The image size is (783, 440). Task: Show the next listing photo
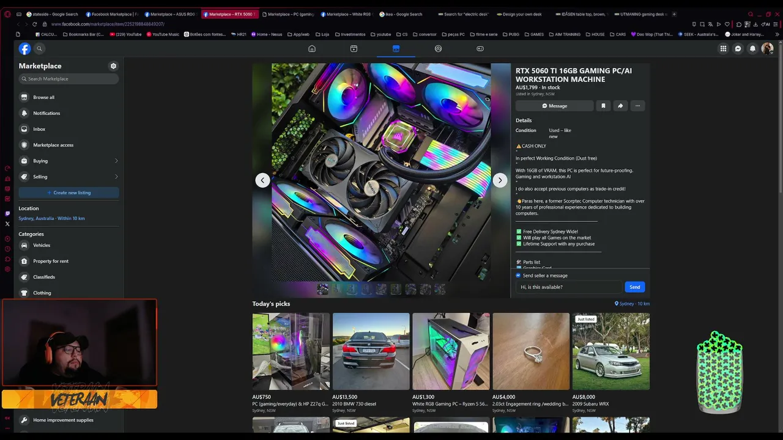pyautogui.click(x=500, y=180)
